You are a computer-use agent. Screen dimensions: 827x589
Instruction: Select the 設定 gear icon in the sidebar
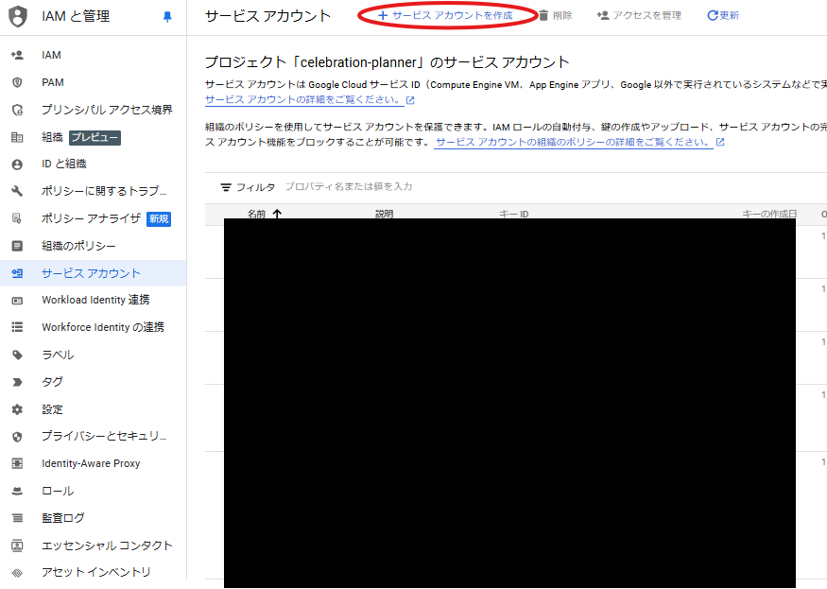click(17, 407)
